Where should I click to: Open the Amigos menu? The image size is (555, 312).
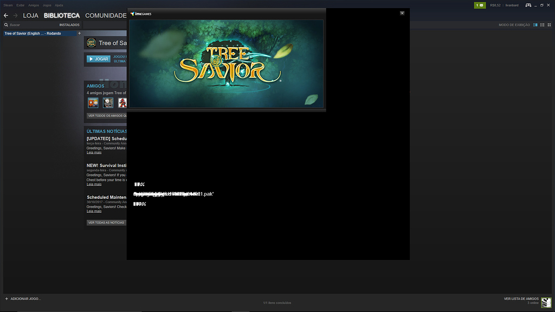tap(34, 5)
